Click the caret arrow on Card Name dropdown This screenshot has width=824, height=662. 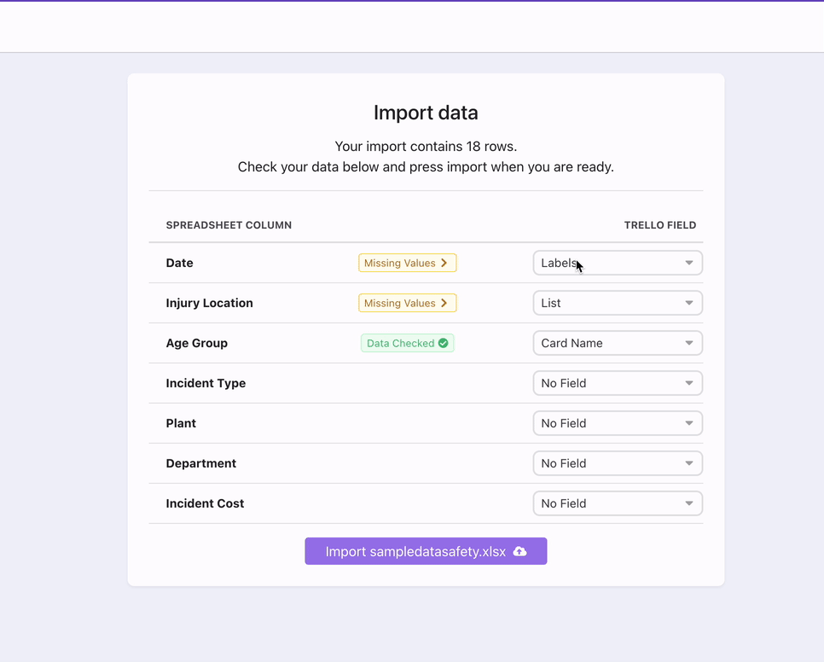point(688,343)
